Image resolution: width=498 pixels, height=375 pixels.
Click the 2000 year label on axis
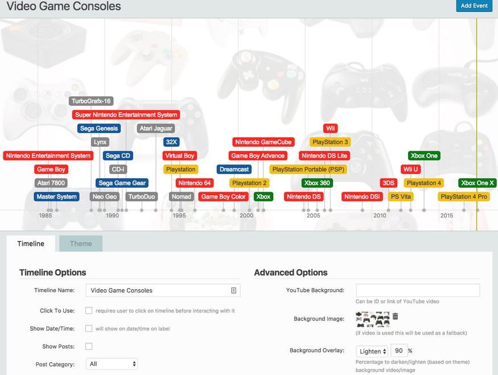tap(246, 216)
